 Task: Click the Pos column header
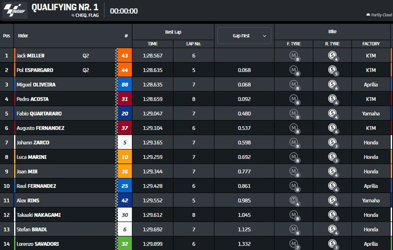pos(6,36)
